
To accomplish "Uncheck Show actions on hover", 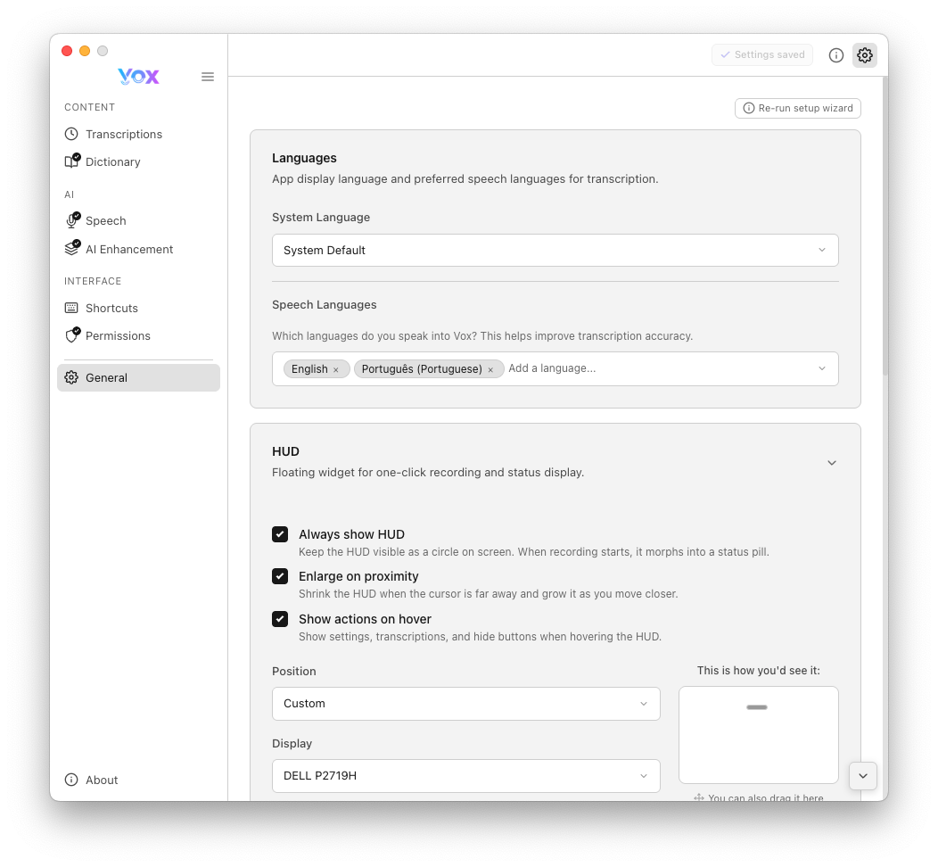I will coord(280,619).
